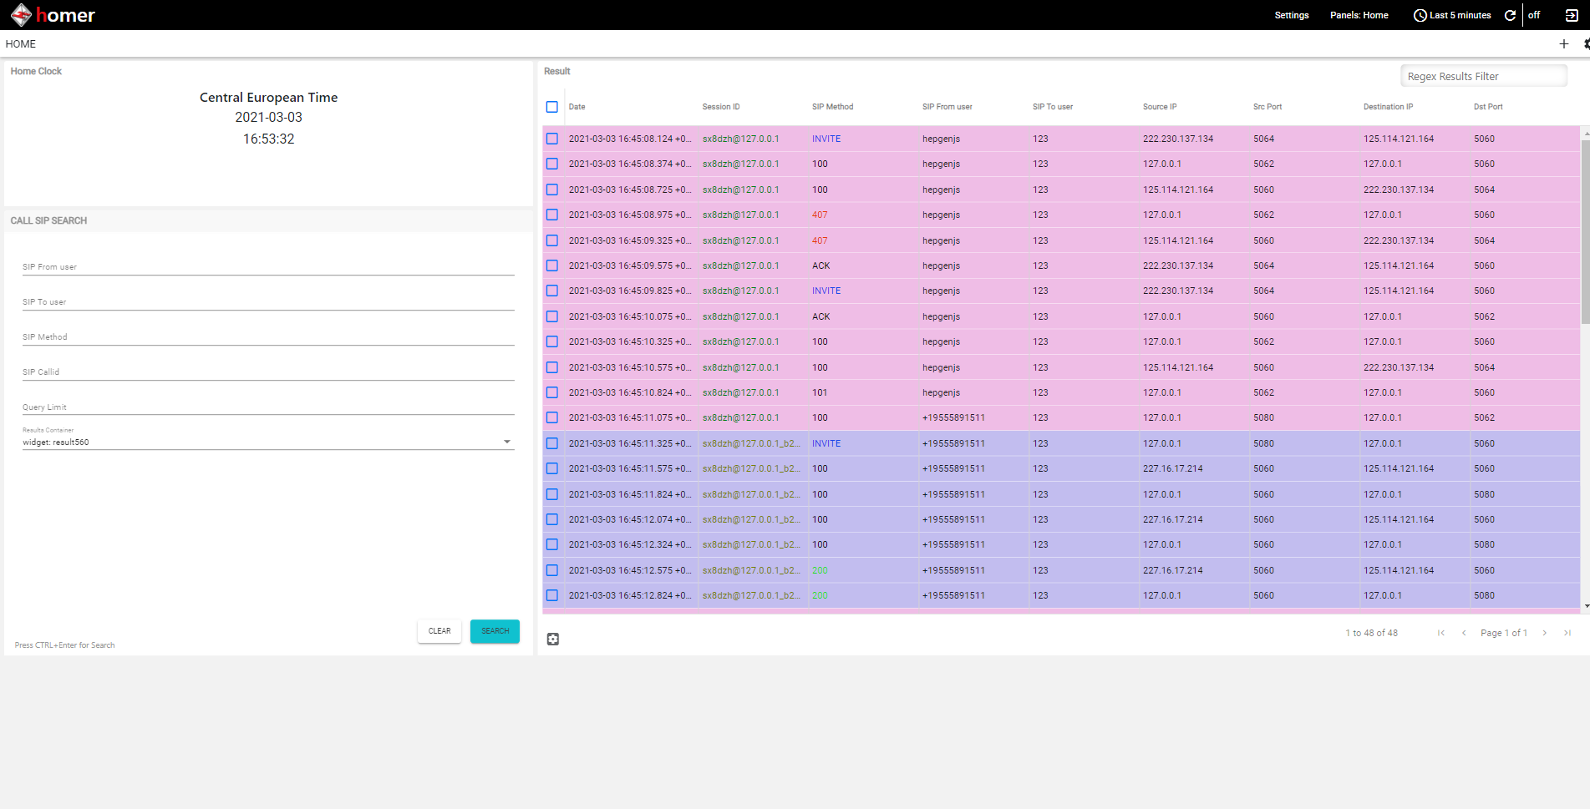Image resolution: width=1590 pixels, height=809 pixels.
Task: Open the dashboard settings gear icon
Action: click(x=1585, y=43)
